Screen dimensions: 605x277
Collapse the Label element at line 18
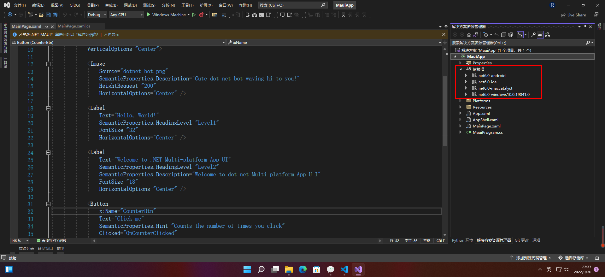click(x=48, y=108)
